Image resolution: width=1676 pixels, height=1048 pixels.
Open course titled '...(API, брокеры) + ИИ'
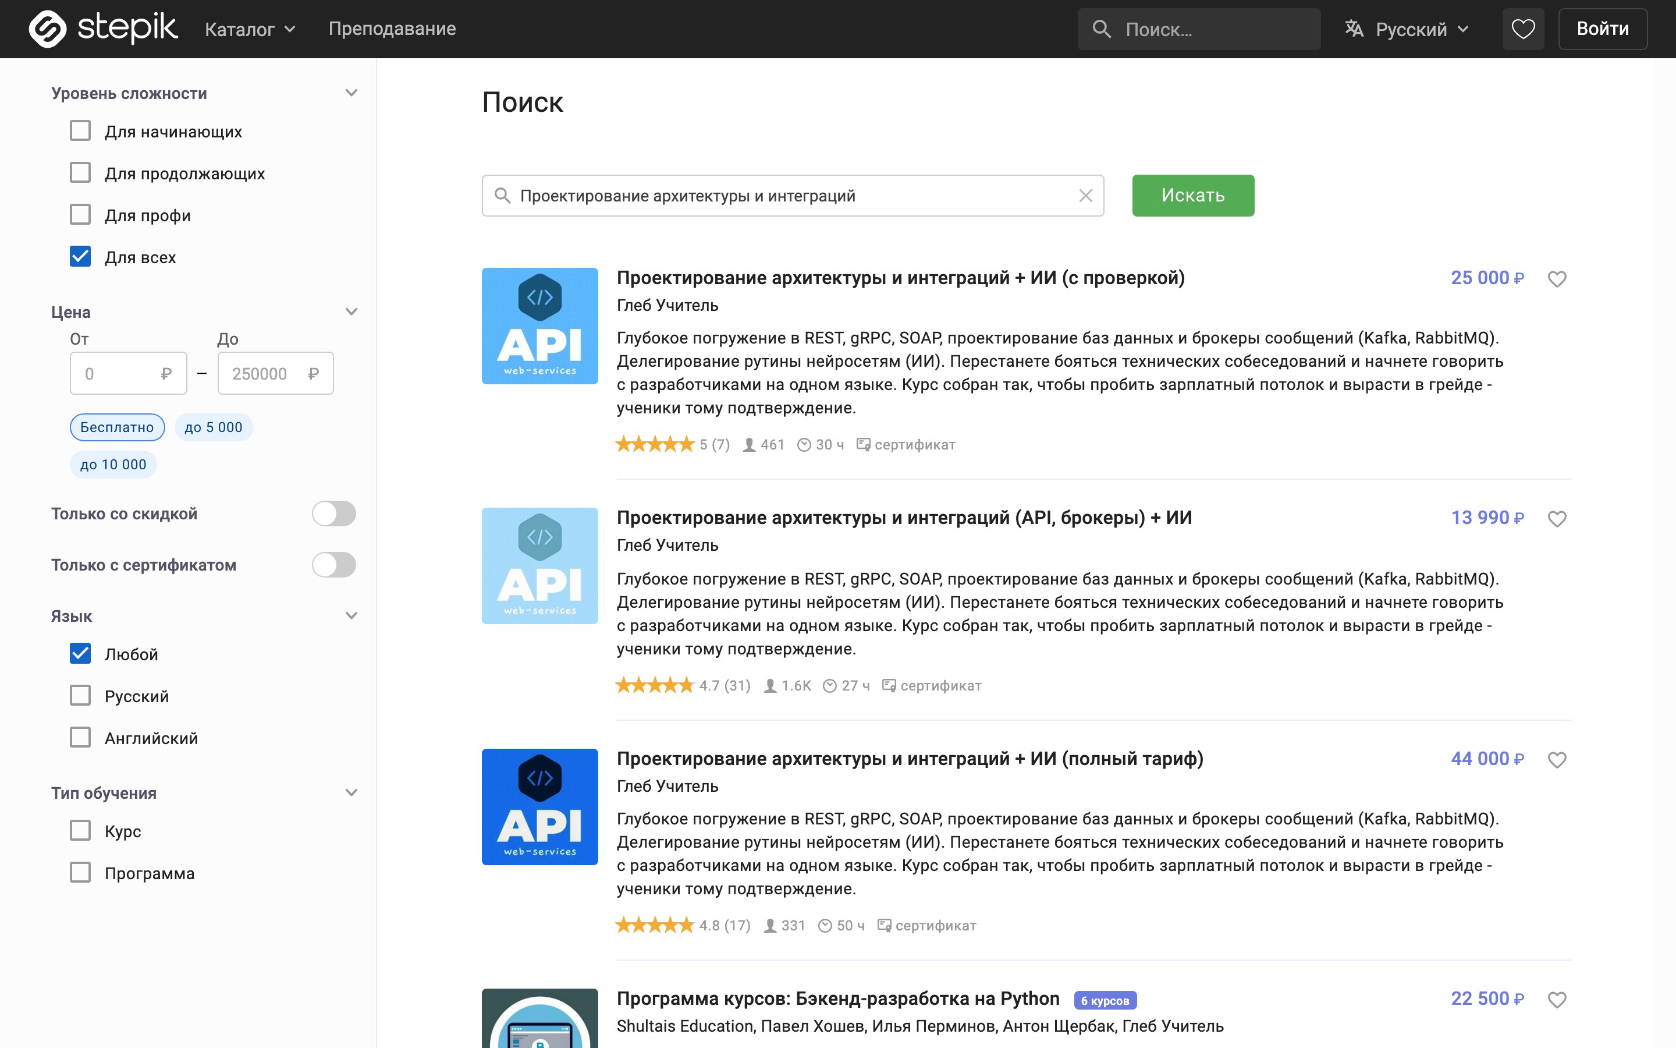904,518
